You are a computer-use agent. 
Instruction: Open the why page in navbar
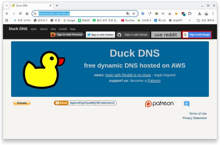(53, 29)
